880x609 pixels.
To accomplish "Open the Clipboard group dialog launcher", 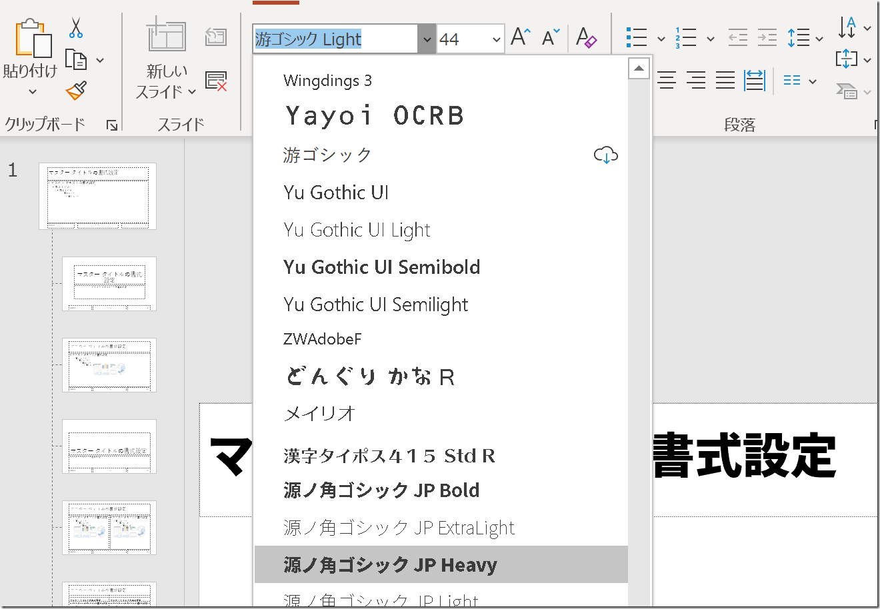I will [x=112, y=125].
